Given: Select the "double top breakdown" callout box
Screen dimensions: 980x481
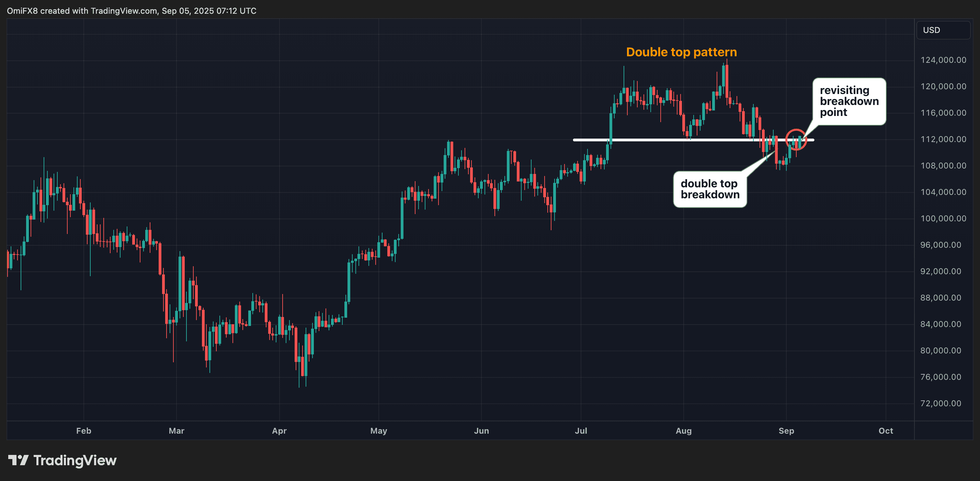Looking at the screenshot, I should click(x=709, y=189).
